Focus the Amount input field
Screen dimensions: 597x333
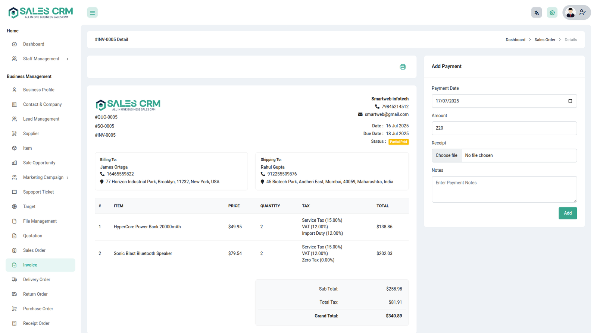pos(504,128)
